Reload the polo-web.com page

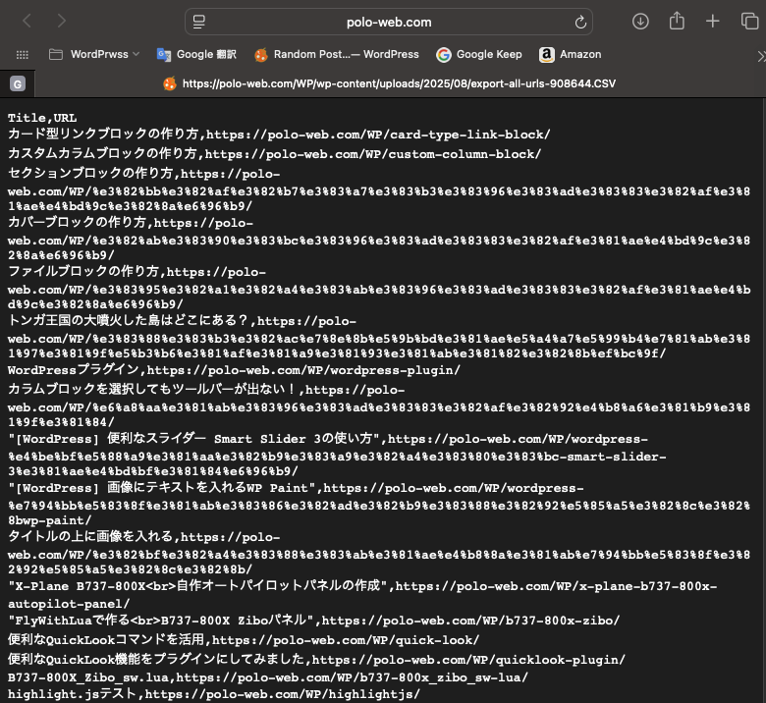(580, 22)
